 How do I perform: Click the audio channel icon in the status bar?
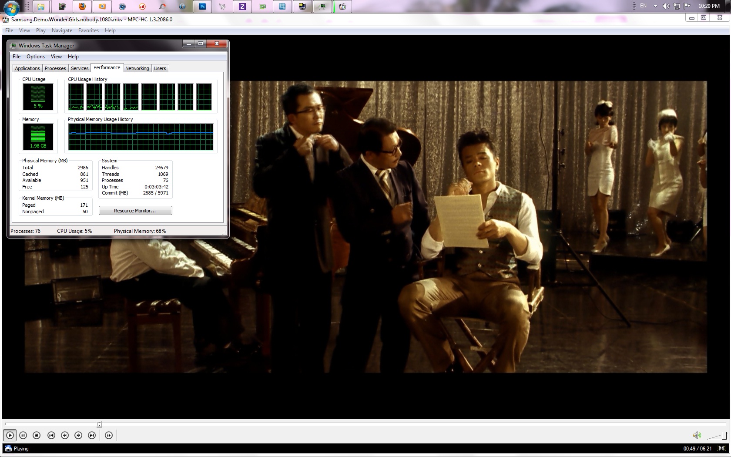(721, 449)
